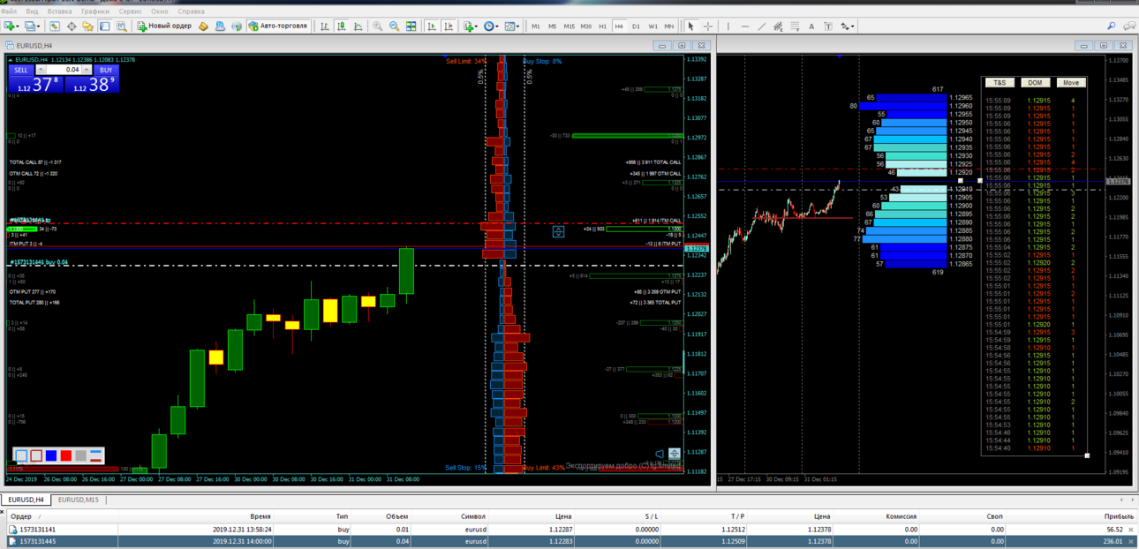Draw a trendline
Viewport: 1139px width, 549px height.
coord(761,26)
